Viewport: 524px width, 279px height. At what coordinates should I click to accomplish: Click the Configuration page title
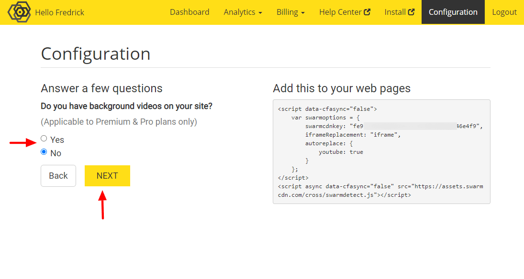96,54
